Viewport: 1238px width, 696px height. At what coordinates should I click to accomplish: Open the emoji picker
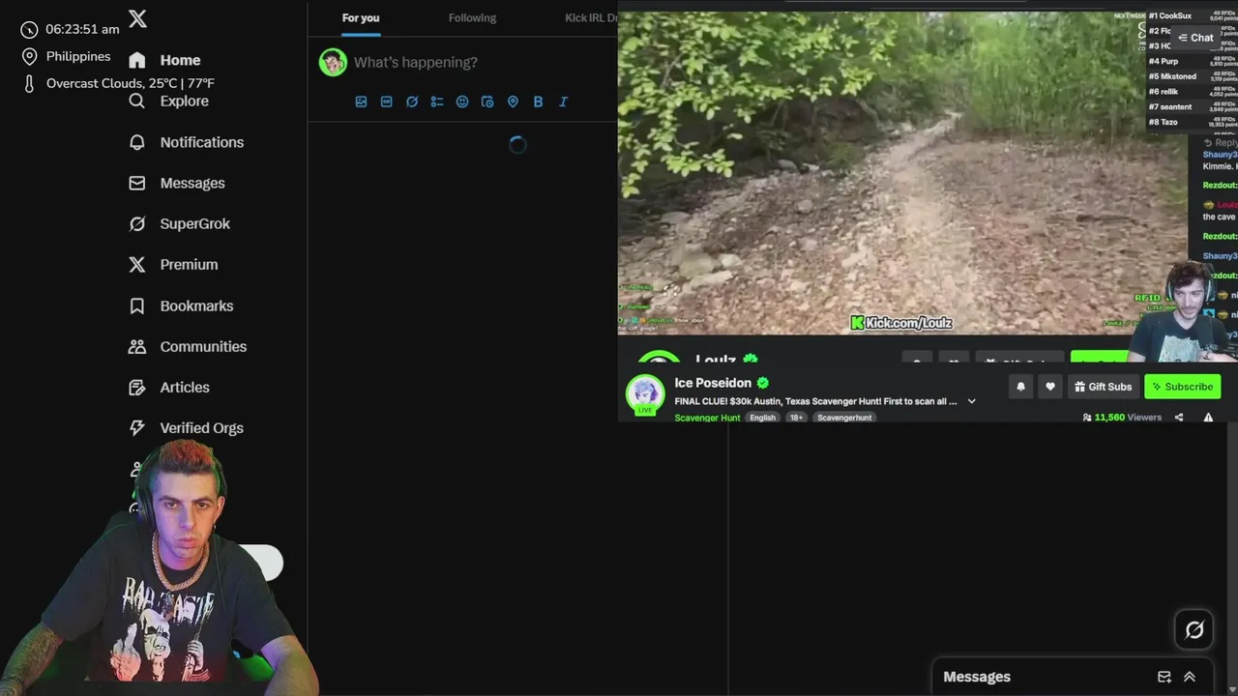(x=462, y=101)
